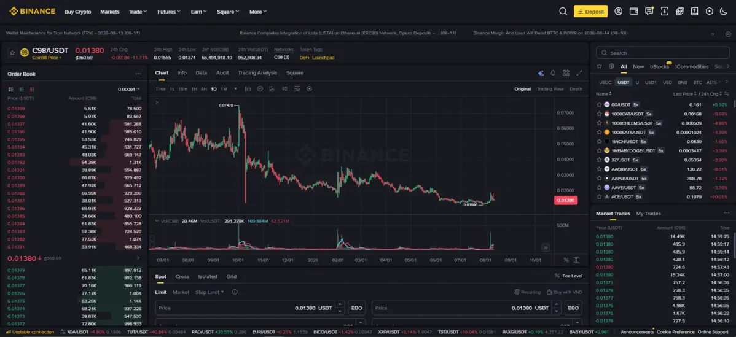Sort the market list by Name

tap(604, 94)
